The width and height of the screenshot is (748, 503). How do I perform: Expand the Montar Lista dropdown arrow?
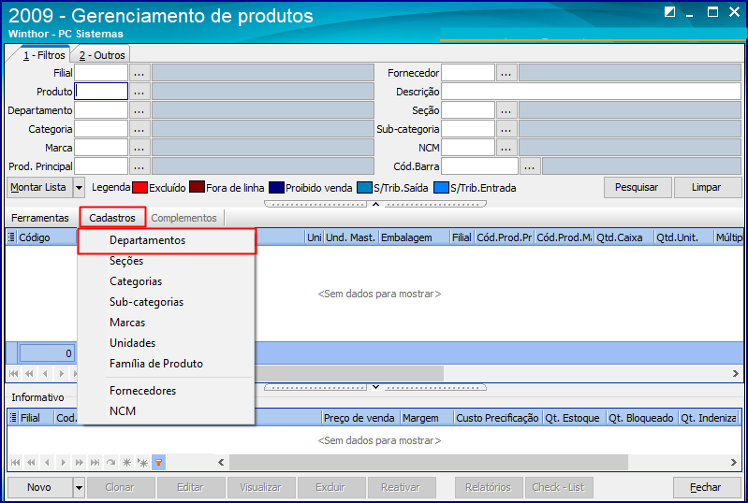pyautogui.click(x=80, y=188)
